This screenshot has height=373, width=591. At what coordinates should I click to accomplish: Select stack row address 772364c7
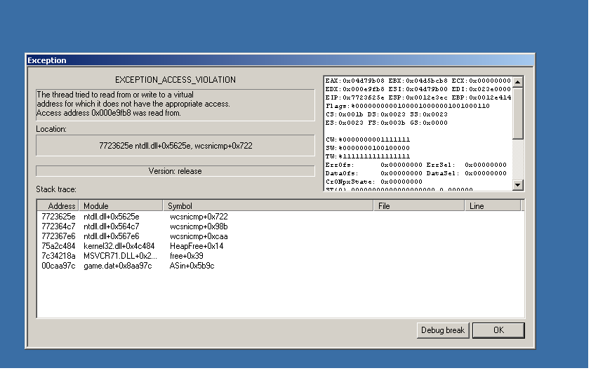pos(58,226)
